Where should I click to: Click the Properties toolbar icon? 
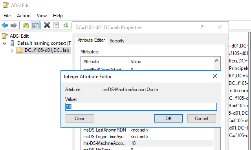pyautogui.click(x=56, y=25)
